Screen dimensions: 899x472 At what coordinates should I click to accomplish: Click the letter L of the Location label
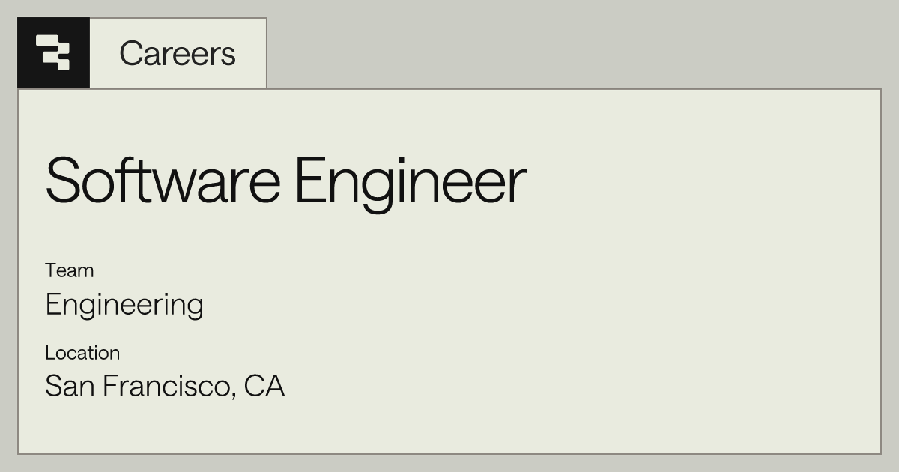[49, 353]
